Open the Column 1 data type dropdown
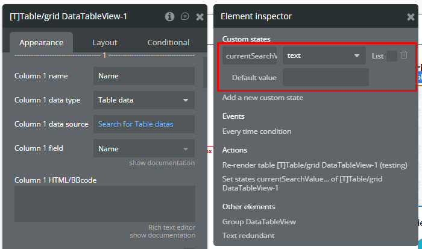This screenshot has width=422, height=249. pos(143,100)
